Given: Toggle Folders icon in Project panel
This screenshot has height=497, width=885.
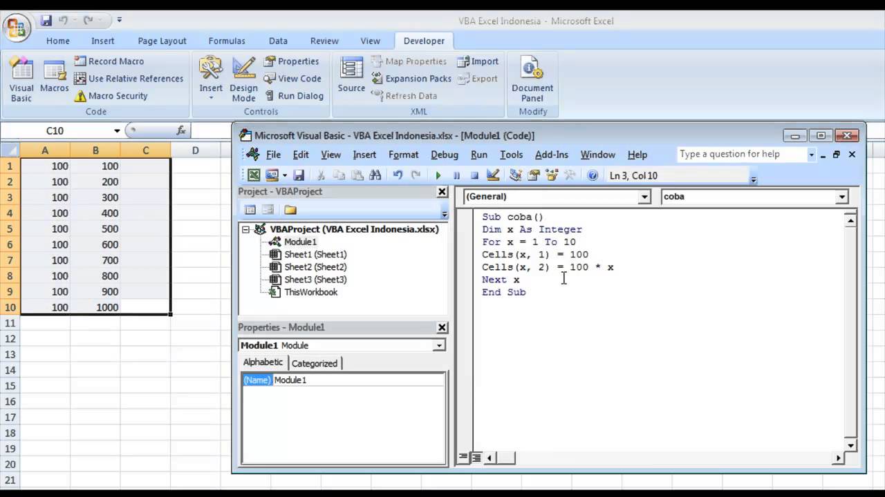Looking at the screenshot, I should [x=290, y=210].
